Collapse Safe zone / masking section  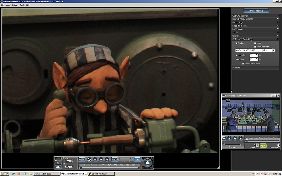(x=255, y=39)
